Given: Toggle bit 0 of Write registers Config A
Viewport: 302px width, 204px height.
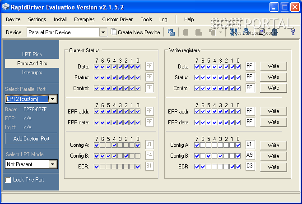Looking at the screenshot, I should click(238, 145).
